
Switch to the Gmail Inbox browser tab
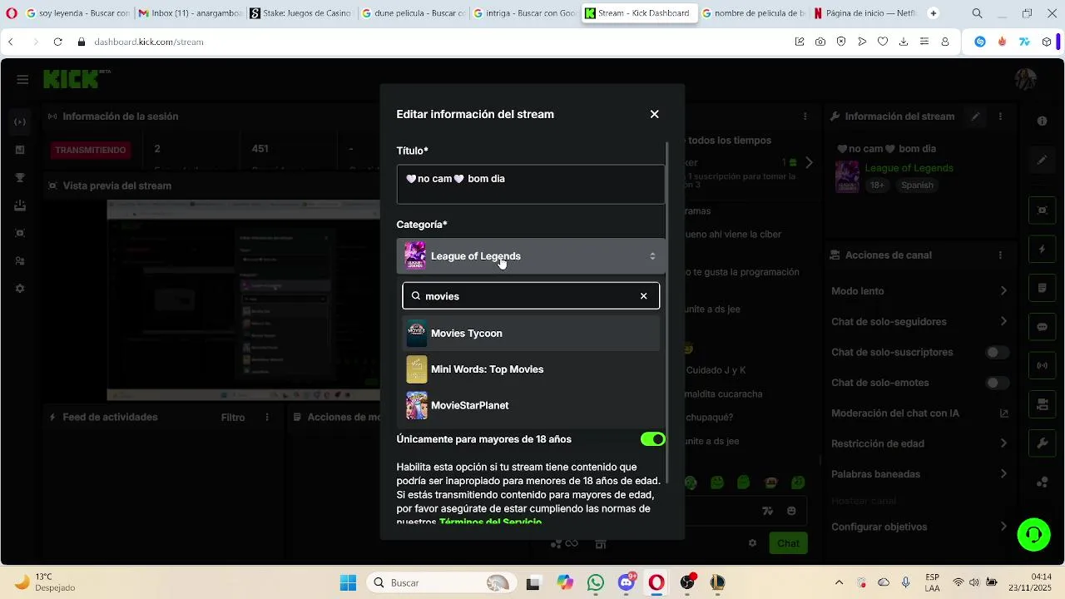190,13
